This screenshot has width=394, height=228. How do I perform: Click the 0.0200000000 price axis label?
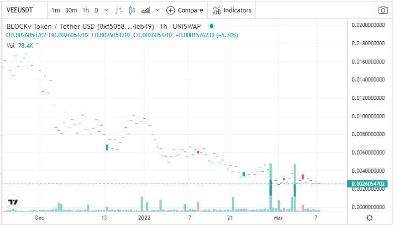(x=368, y=25)
